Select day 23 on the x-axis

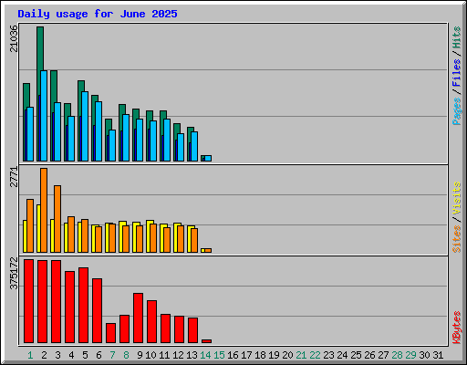[328, 355]
